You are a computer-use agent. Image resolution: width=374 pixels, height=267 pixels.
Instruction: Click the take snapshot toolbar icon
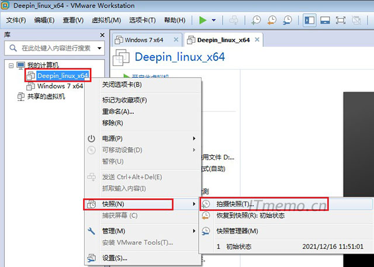click(256, 20)
